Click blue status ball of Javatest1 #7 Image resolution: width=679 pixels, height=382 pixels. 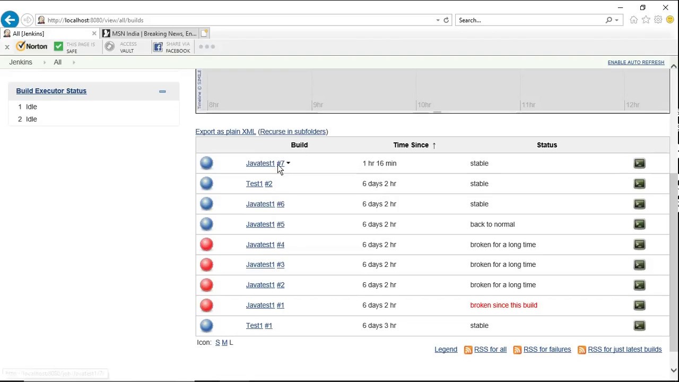pos(206,163)
